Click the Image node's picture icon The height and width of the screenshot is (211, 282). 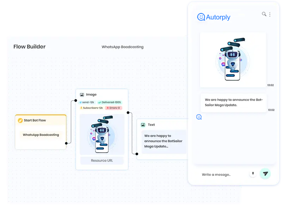[x=82, y=94]
